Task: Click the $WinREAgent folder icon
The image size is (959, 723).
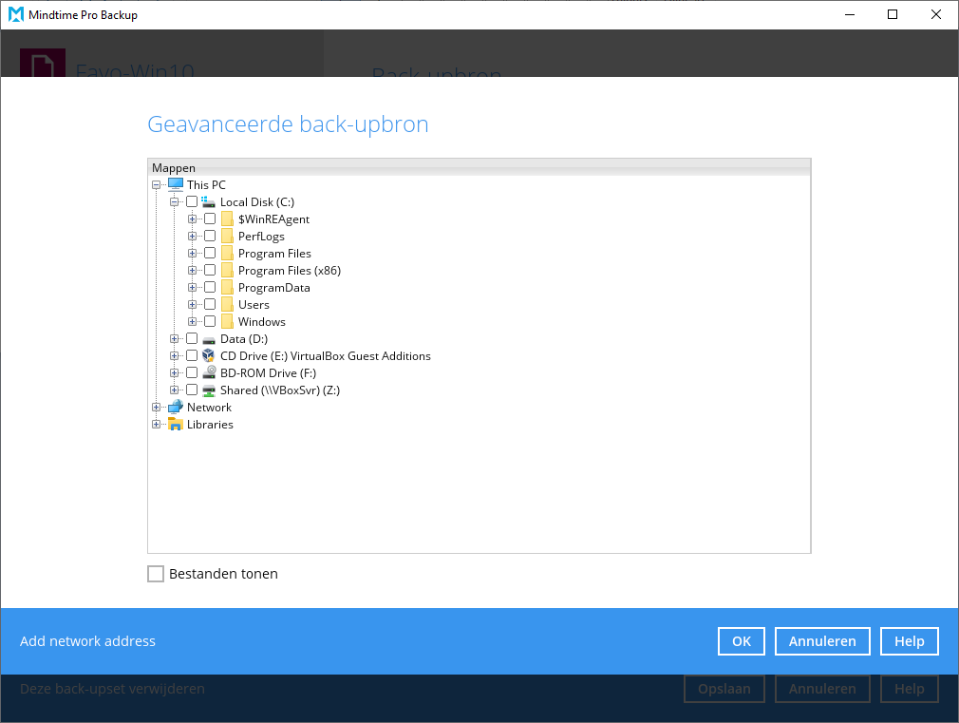Action: point(227,219)
